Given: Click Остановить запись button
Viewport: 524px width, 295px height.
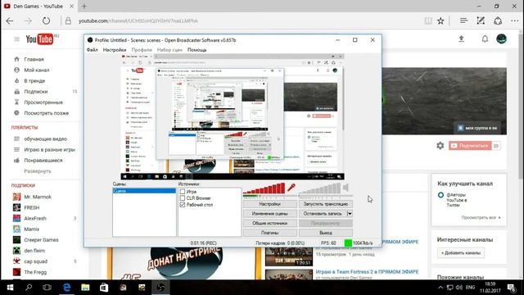Looking at the screenshot, I should click(323, 213).
